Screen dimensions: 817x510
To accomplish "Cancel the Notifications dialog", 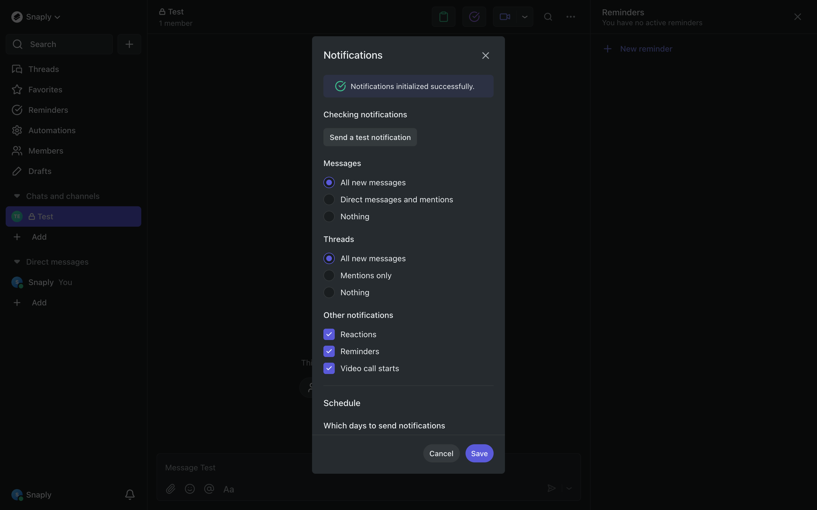I will [x=441, y=453].
